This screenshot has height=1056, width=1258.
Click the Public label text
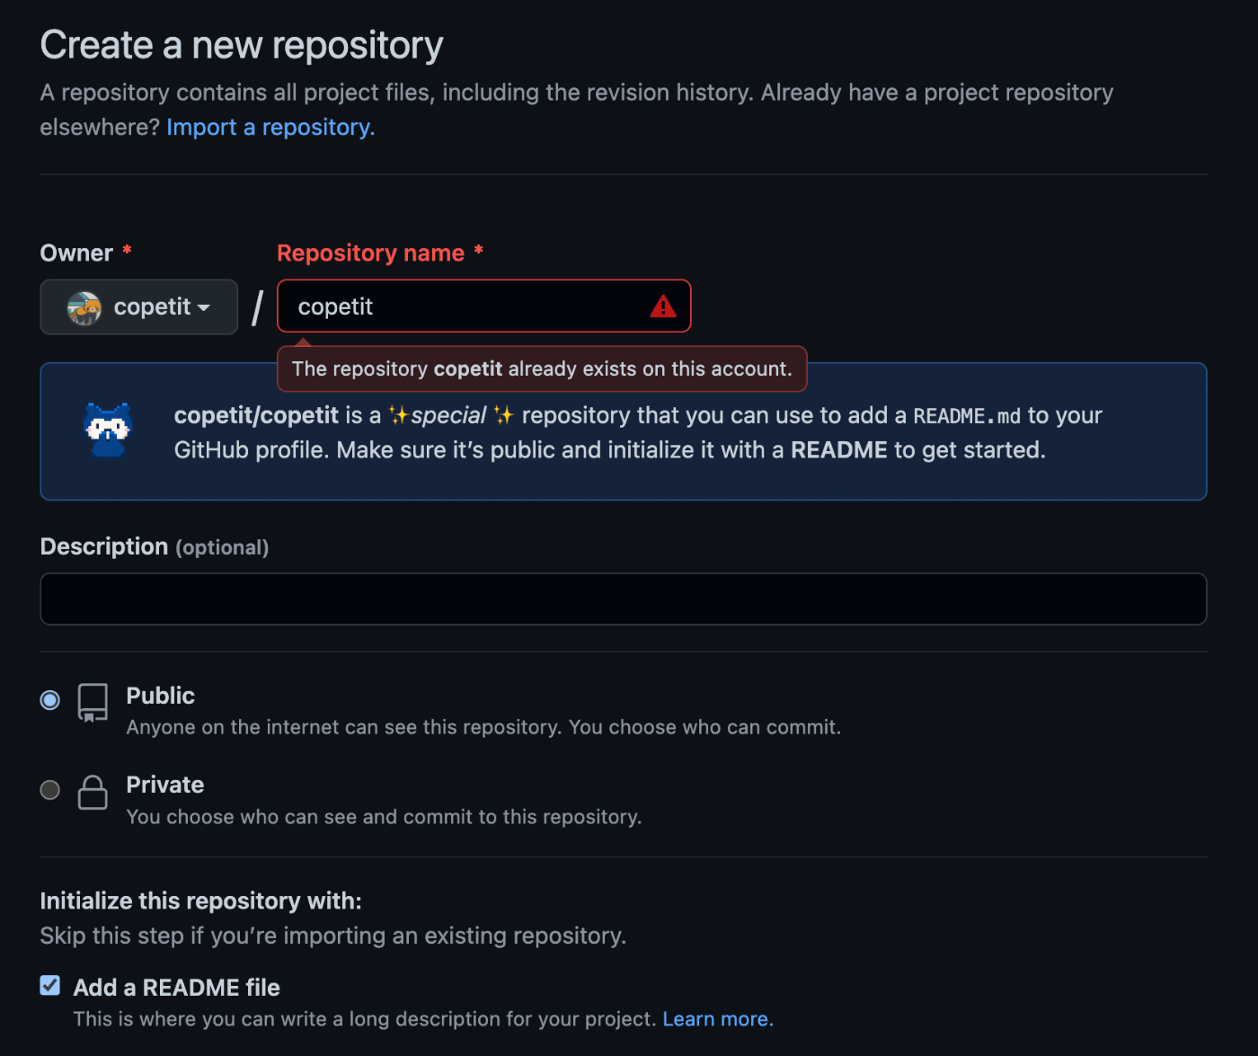pyautogui.click(x=160, y=696)
